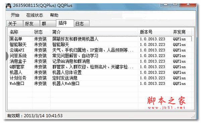Select the 消息盒子 plugin row
Screen dimensions: 201x123
(100, 61)
